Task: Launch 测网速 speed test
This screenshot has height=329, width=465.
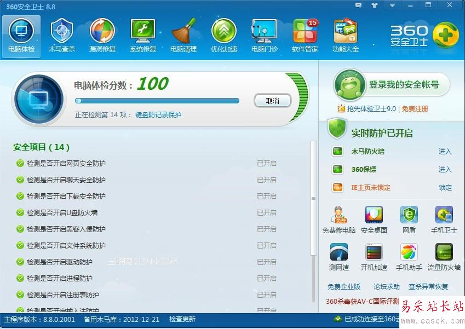Action: (x=339, y=257)
